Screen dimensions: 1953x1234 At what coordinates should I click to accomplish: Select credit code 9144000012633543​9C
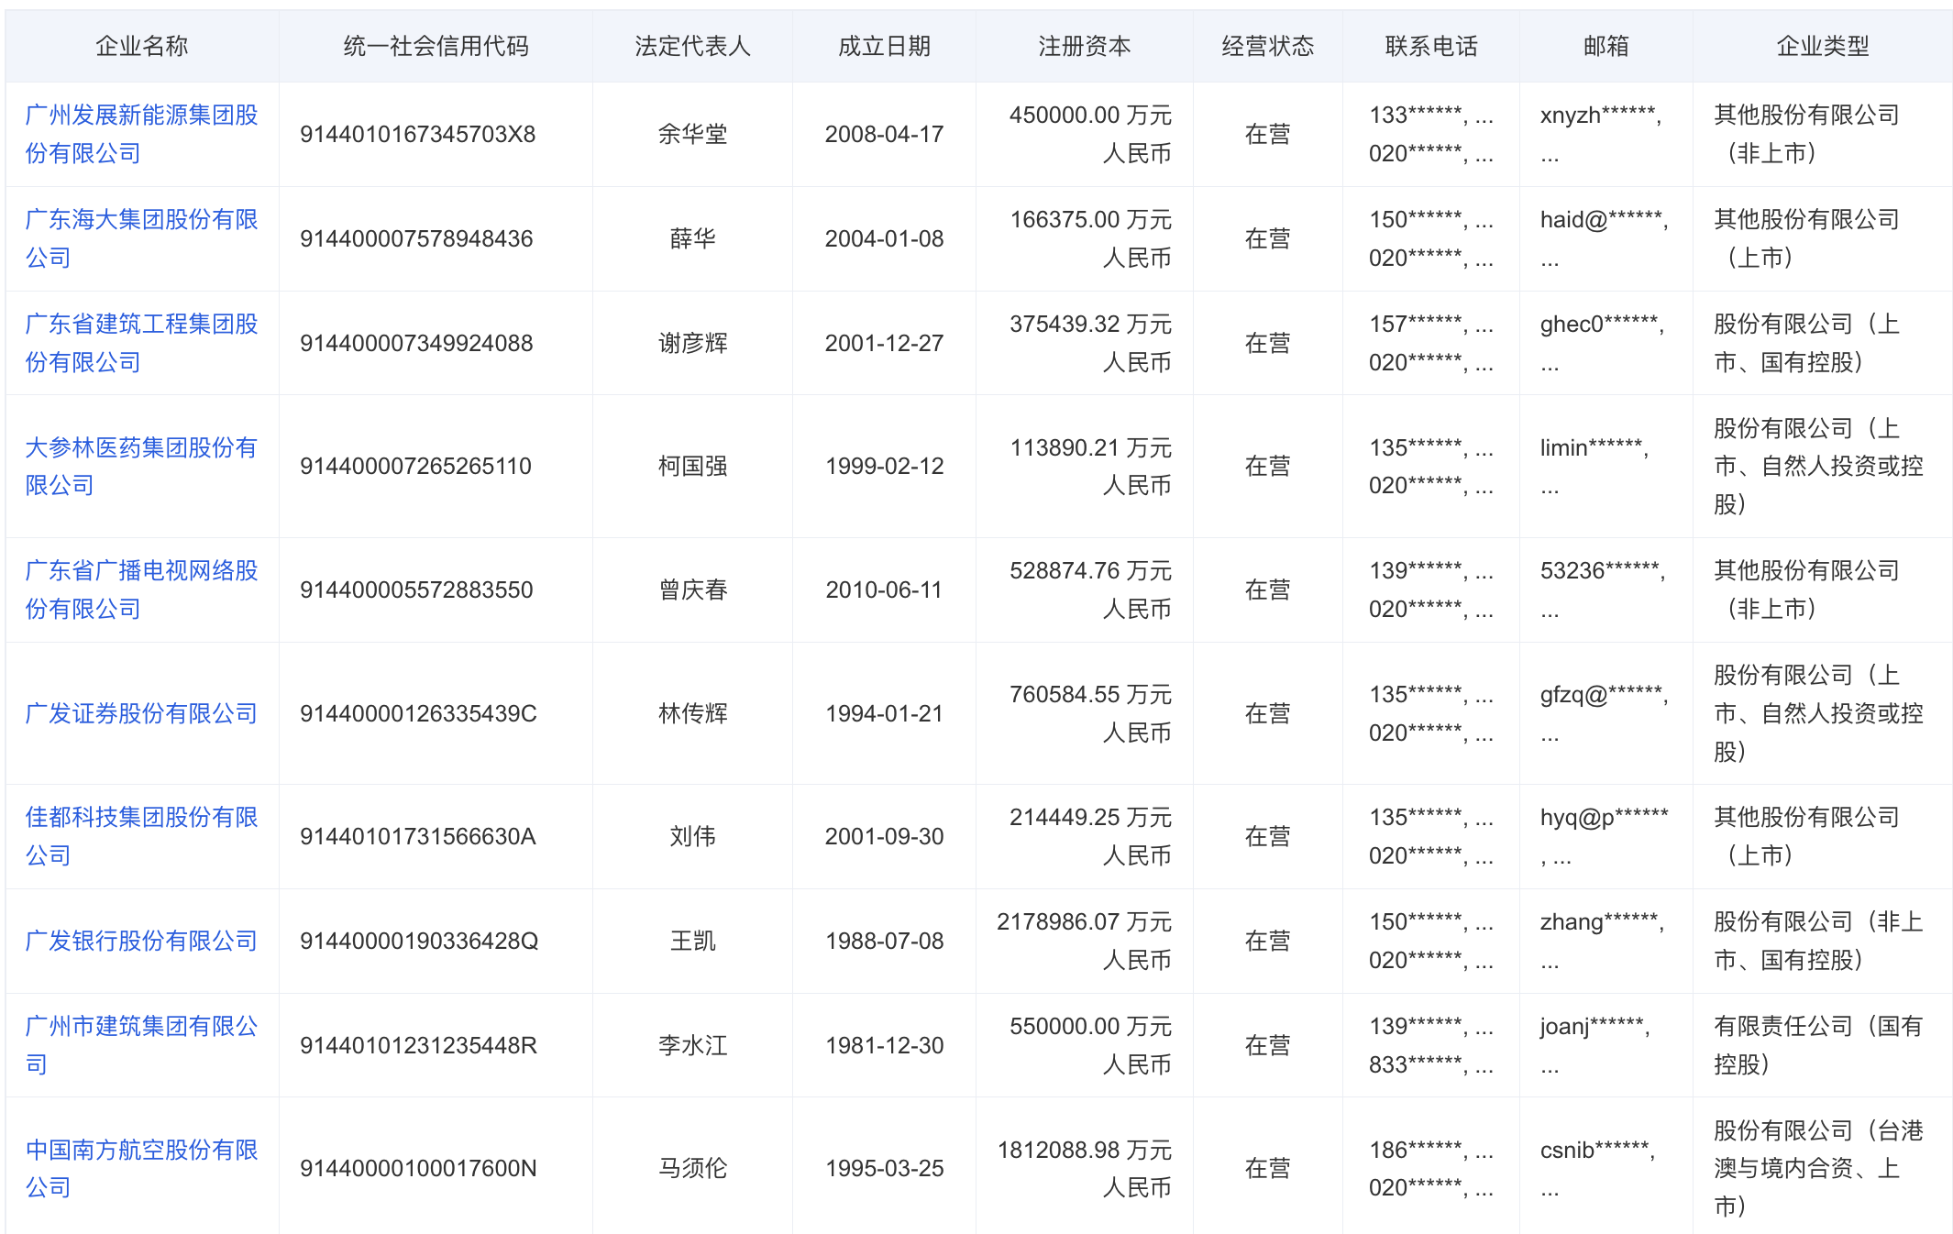click(x=418, y=713)
